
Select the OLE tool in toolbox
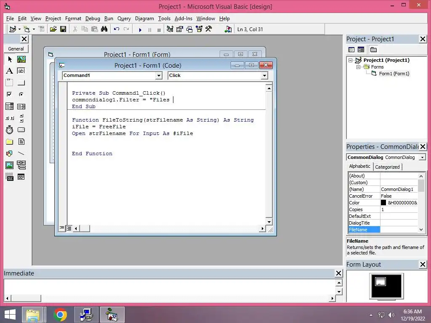[10, 177]
